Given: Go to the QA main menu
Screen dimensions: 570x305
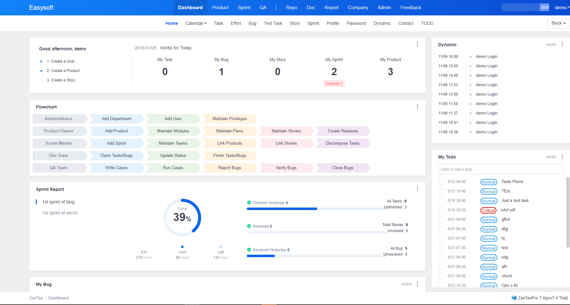Looking at the screenshot, I should [263, 8].
